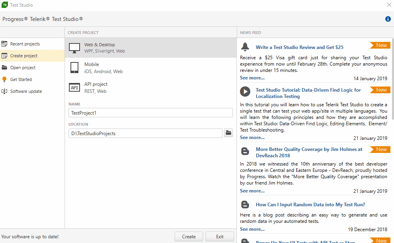Click the project NAME input field

pos(150,113)
